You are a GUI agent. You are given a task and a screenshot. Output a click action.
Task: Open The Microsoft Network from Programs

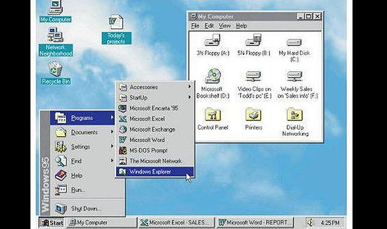[x=155, y=161]
